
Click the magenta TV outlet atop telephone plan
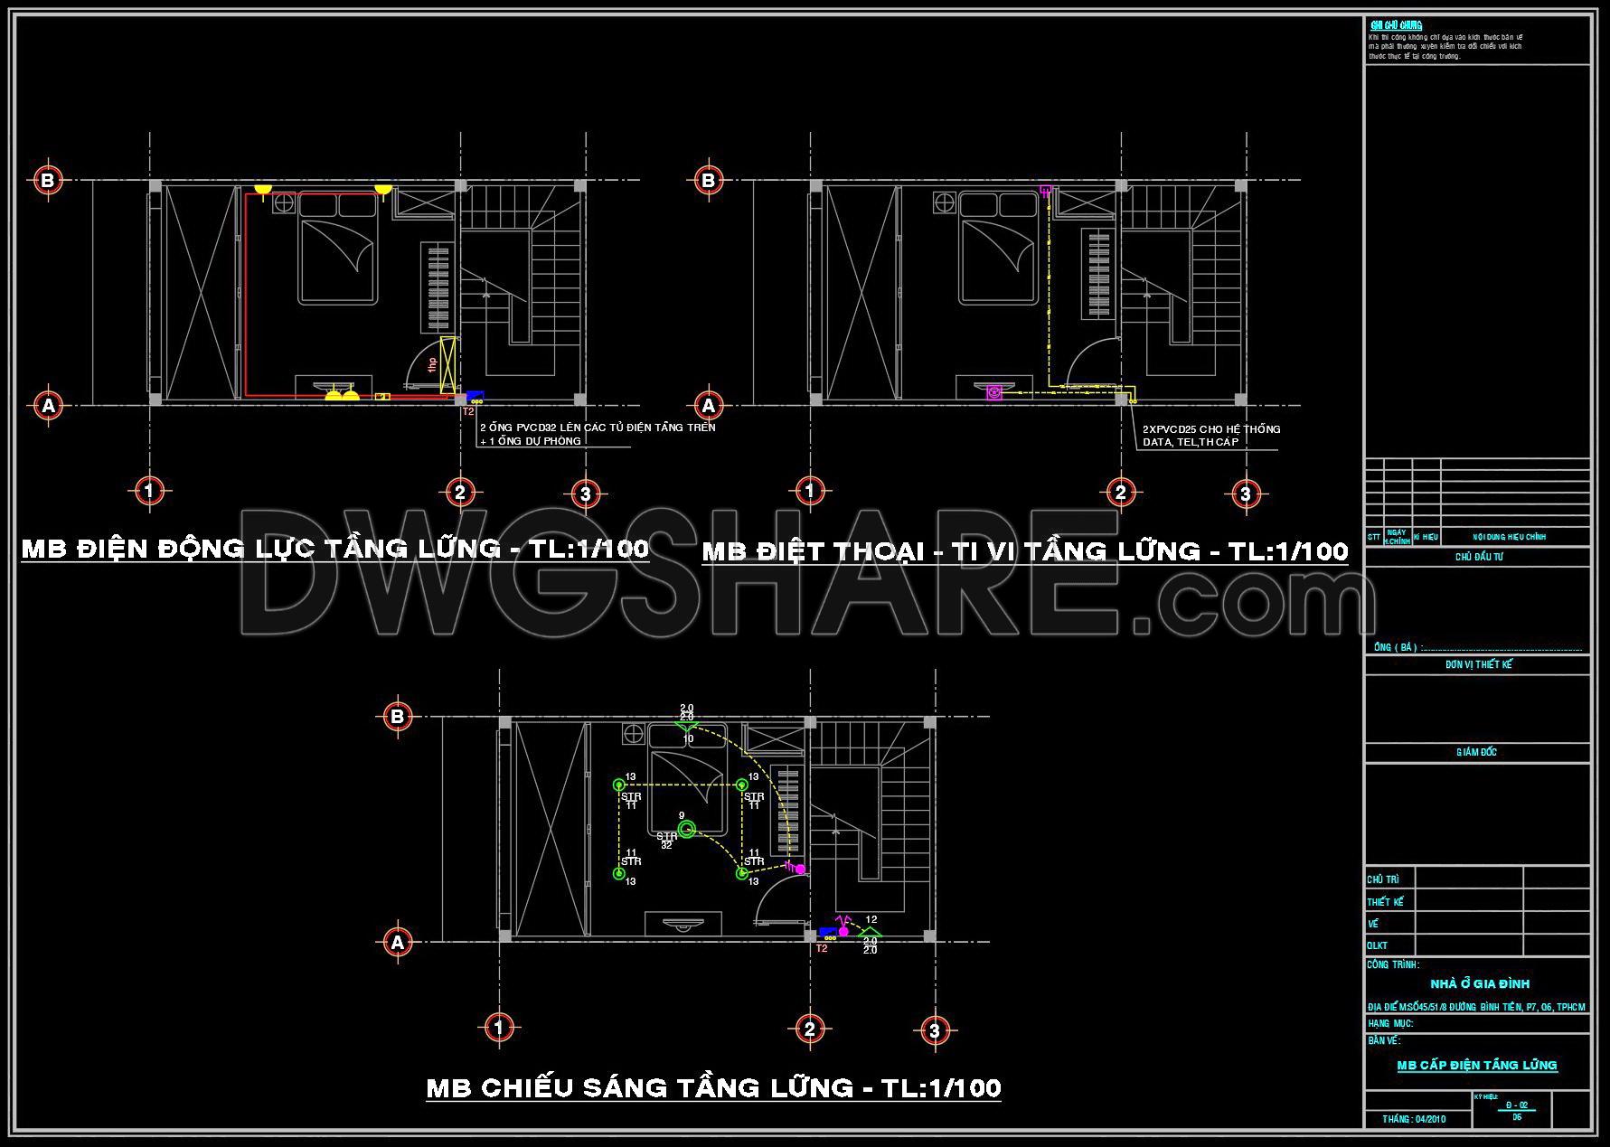(x=1046, y=191)
